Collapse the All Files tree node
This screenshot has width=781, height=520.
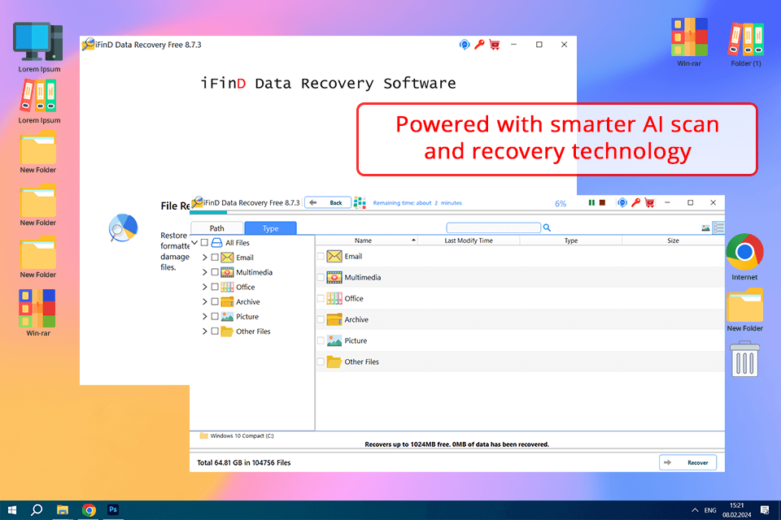tap(194, 243)
